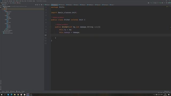The width and height of the screenshot is (171, 96).
Task: Click the user account icon in toolbar
Action: coord(149,3)
